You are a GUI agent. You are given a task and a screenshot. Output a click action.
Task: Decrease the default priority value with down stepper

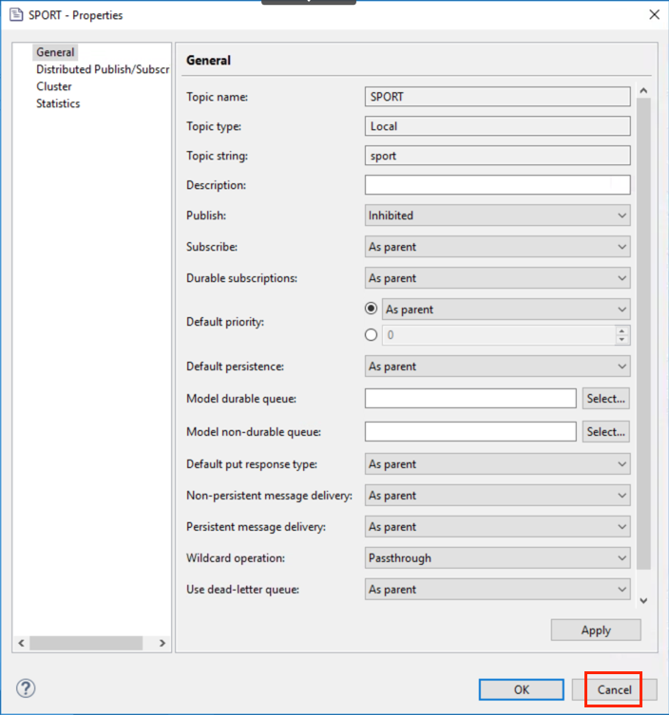[622, 340]
